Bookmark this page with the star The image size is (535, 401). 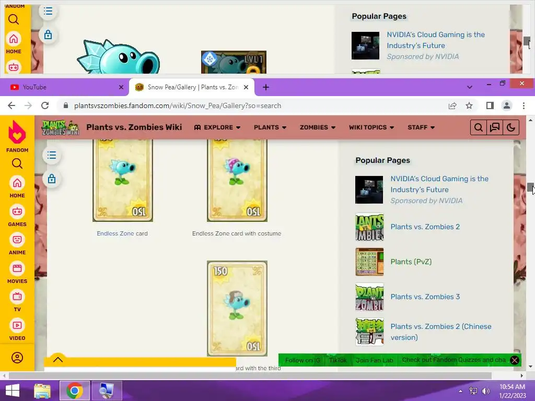(x=469, y=105)
